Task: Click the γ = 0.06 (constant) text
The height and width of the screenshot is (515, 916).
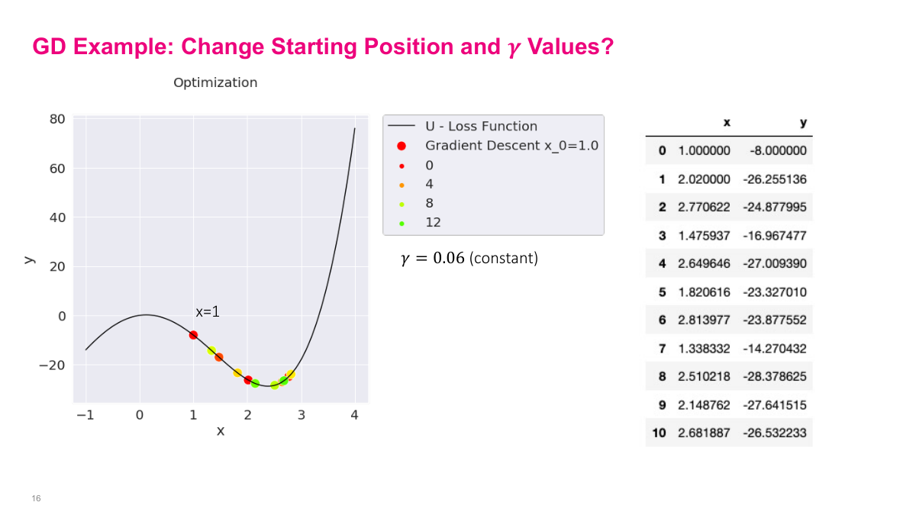Action: pos(469,259)
